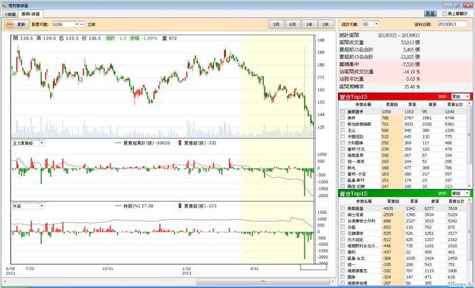Click the sell-side total cell 7619
The height and width of the screenshot is (288, 475).
[453, 209]
